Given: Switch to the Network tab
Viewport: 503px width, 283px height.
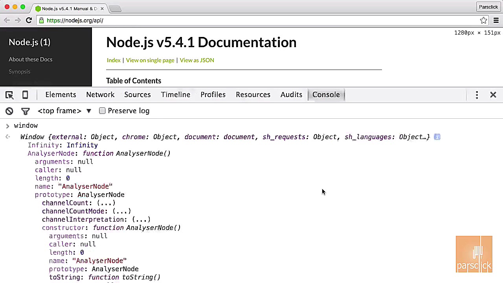Looking at the screenshot, I should pyautogui.click(x=100, y=95).
